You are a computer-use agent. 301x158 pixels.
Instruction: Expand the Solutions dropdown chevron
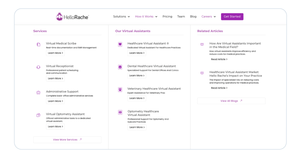point(129,17)
